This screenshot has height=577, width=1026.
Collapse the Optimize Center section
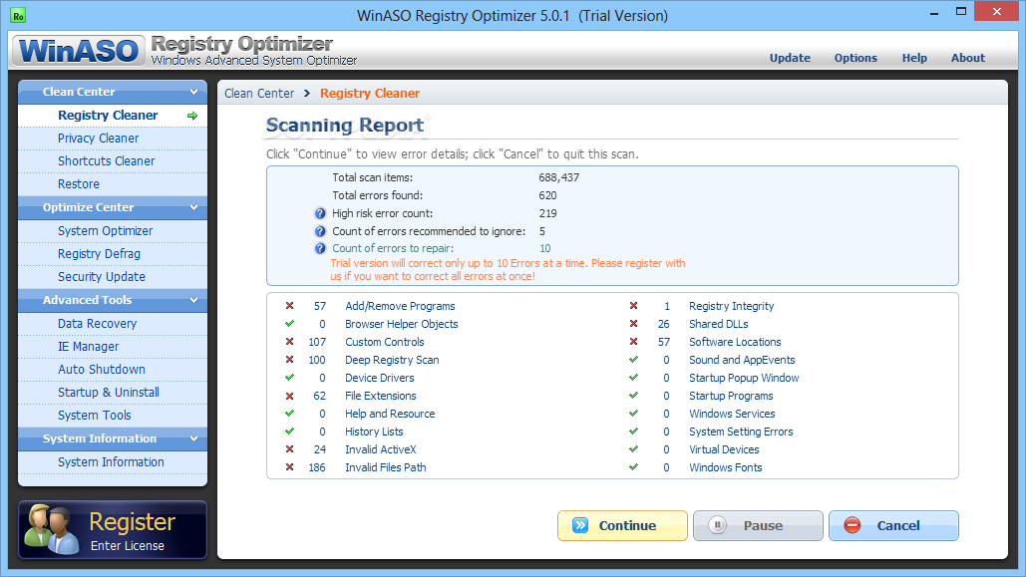pos(193,207)
